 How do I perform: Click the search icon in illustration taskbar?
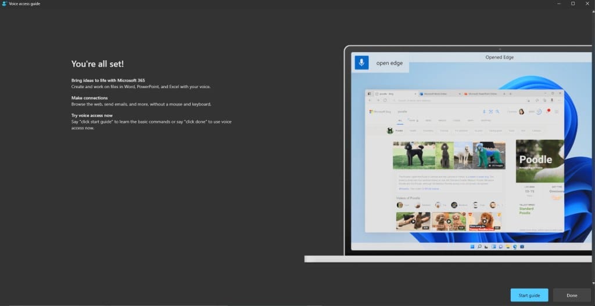tap(479, 247)
